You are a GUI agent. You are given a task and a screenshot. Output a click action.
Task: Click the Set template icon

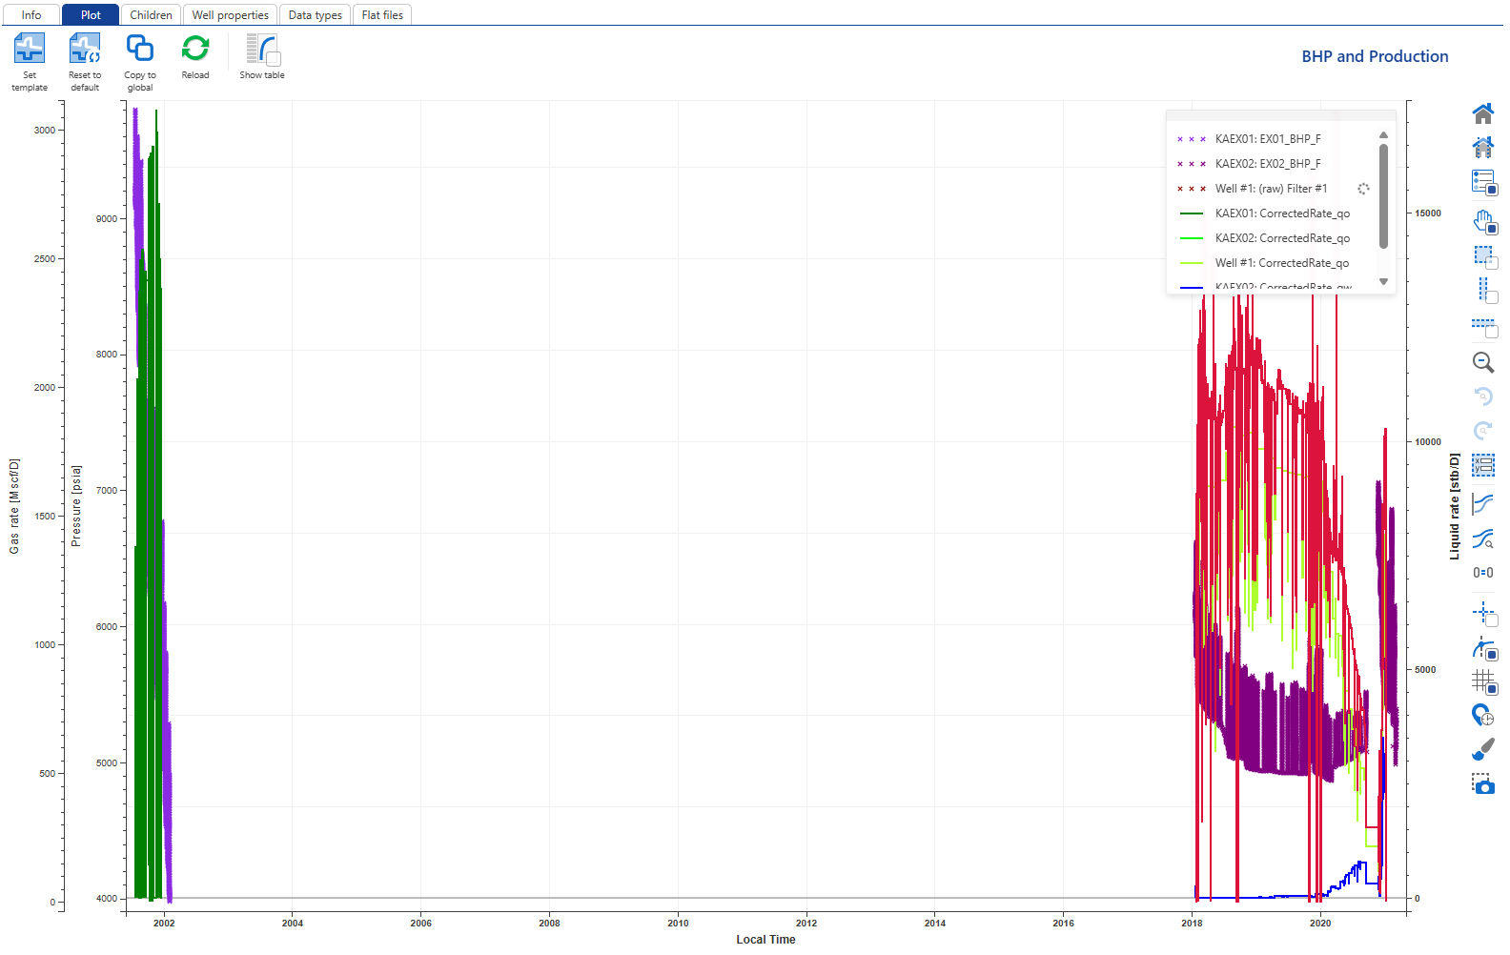pyautogui.click(x=29, y=50)
